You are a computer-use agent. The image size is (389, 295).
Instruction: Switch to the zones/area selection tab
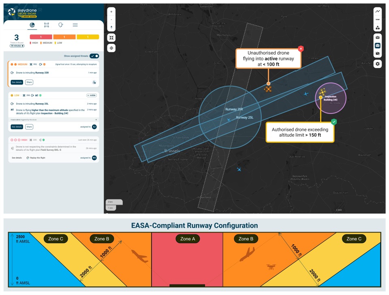click(47, 25)
